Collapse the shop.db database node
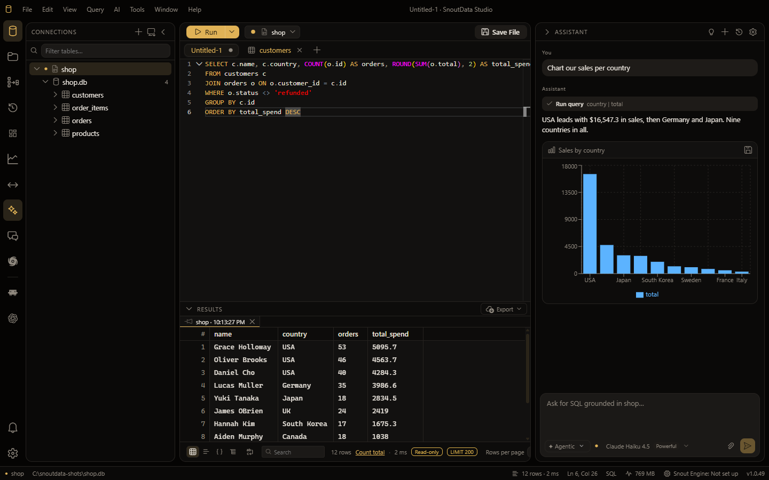The image size is (769, 480). 45,82
